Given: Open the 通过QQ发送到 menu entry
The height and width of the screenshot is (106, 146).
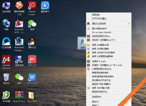Looking at the screenshot, I should 109,24.
